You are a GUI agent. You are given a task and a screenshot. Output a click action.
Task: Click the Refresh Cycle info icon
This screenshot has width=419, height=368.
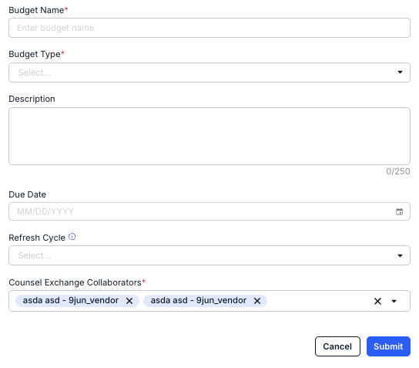(x=72, y=237)
